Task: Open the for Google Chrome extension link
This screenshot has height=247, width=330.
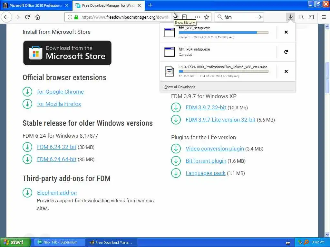Action: click(x=60, y=92)
